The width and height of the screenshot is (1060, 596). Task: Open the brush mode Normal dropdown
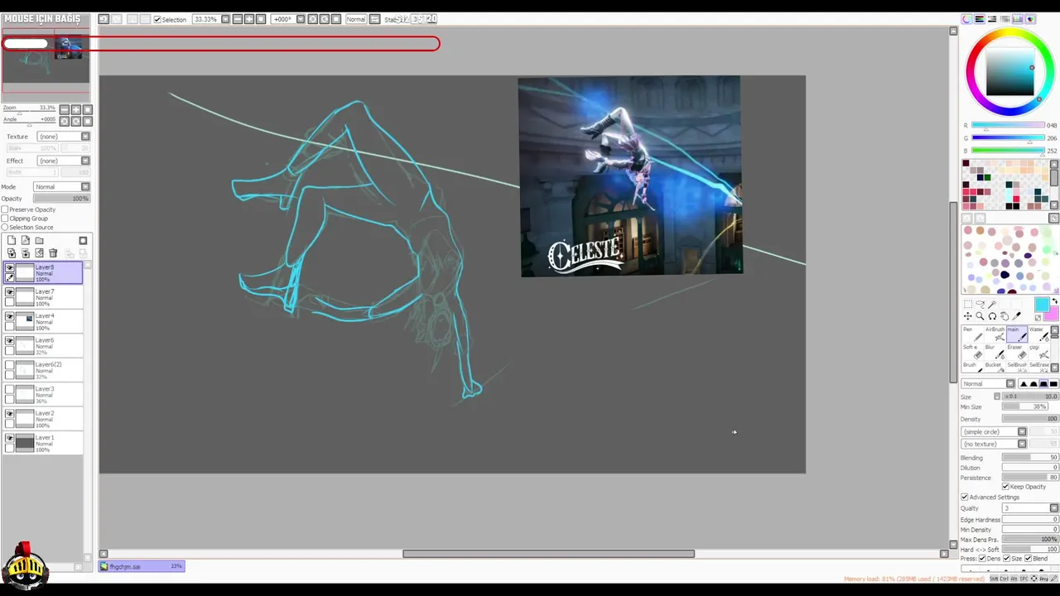point(988,384)
